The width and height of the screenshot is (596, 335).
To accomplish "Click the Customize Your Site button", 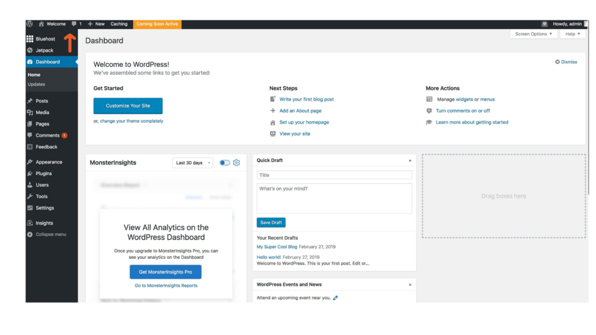I will [x=127, y=106].
